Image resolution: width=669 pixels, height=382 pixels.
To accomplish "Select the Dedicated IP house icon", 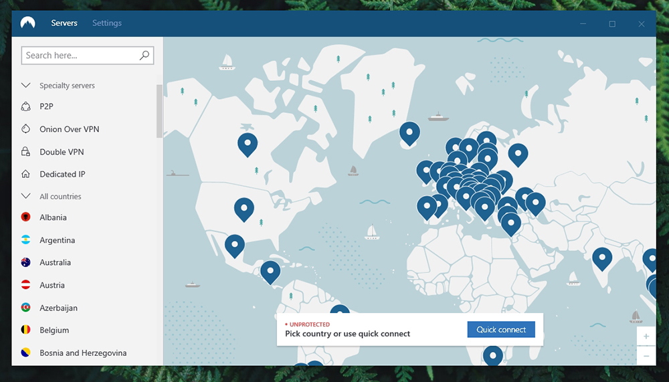I will coord(25,174).
